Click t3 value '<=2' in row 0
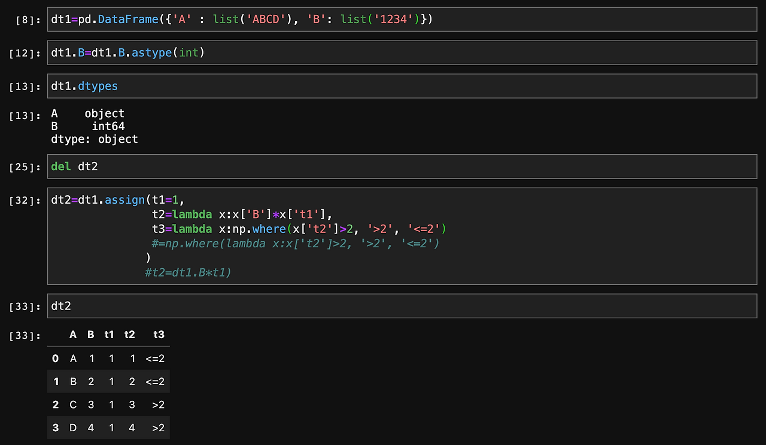The width and height of the screenshot is (766, 445). 155,358
